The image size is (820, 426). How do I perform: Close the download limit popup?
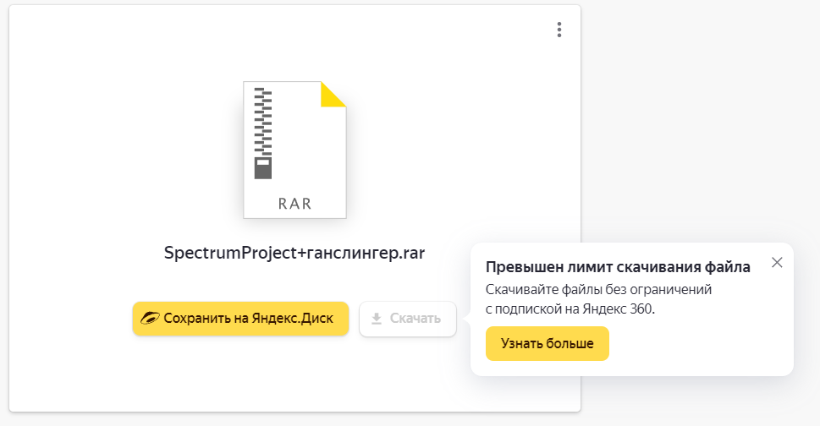777,263
